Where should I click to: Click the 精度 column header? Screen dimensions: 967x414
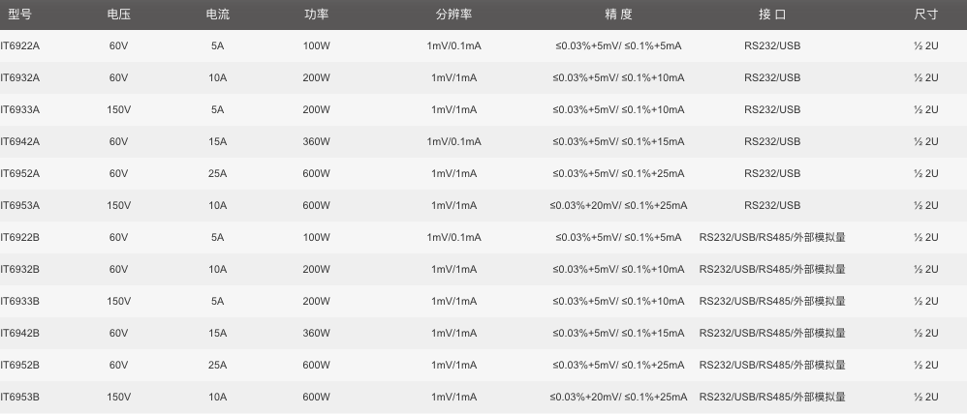(x=618, y=15)
